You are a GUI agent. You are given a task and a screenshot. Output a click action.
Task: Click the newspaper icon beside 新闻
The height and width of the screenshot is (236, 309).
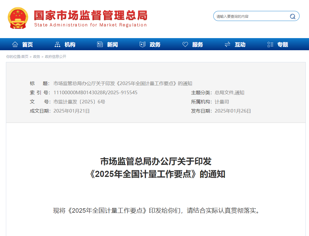click(x=100, y=45)
